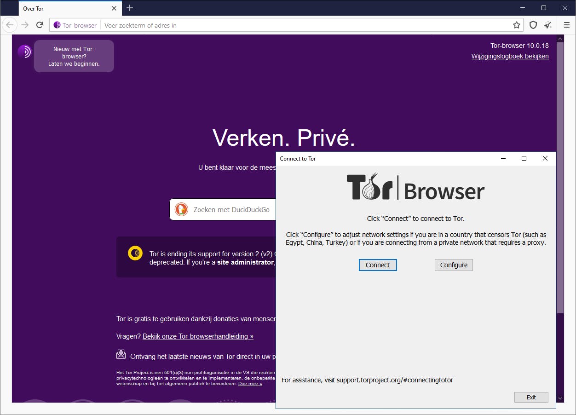Click the purple Tor onion logo on the page
The image size is (576, 415).
click(24, 52)
